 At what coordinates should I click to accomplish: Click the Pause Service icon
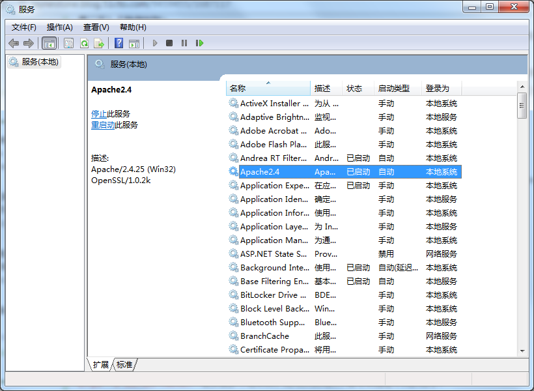click(184, 43)
